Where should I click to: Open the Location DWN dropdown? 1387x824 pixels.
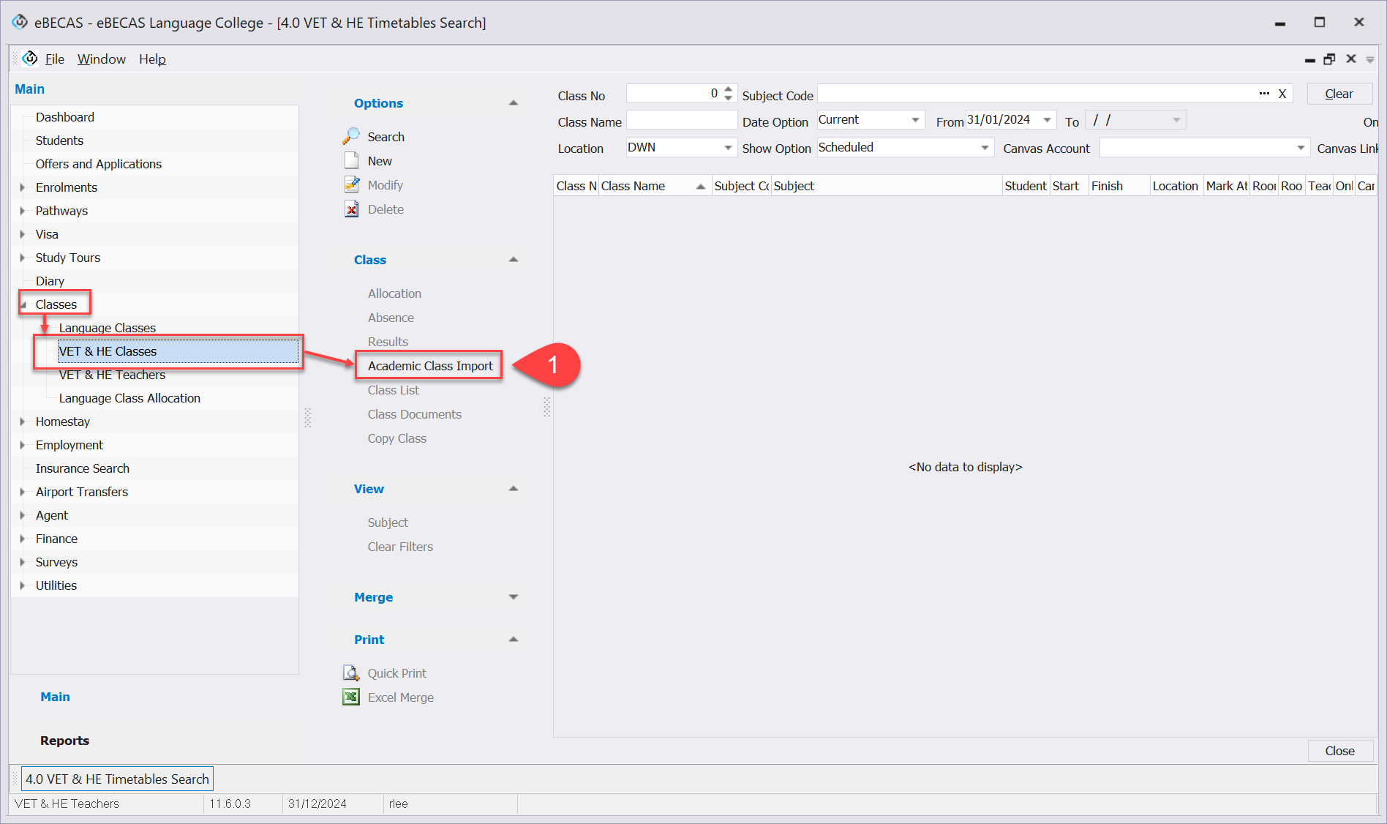(728, 148)
